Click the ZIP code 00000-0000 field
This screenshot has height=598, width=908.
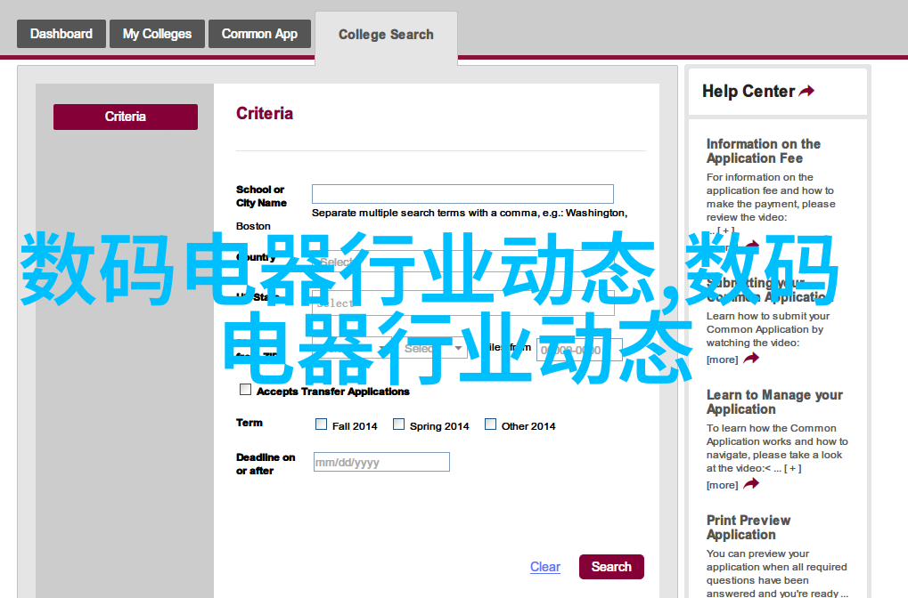pos(579,350)
